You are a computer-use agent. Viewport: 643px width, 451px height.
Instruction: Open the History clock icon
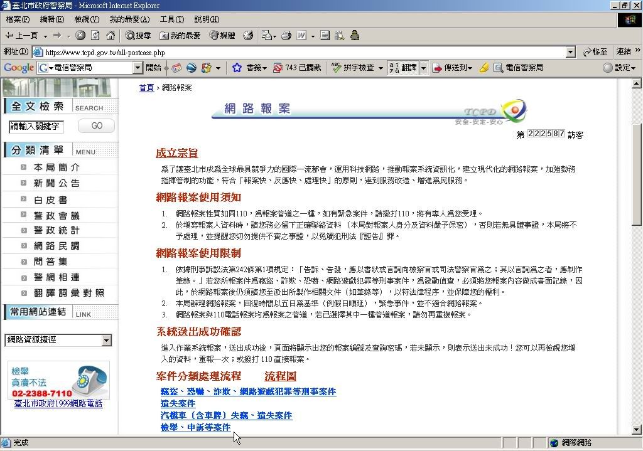click(x=248, y=36)
